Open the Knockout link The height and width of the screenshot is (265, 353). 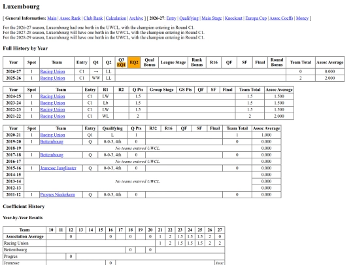point(233,18)
